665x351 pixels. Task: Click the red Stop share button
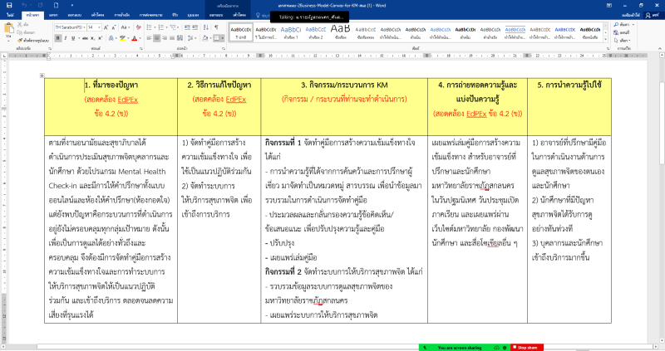(x=526, y=347)
